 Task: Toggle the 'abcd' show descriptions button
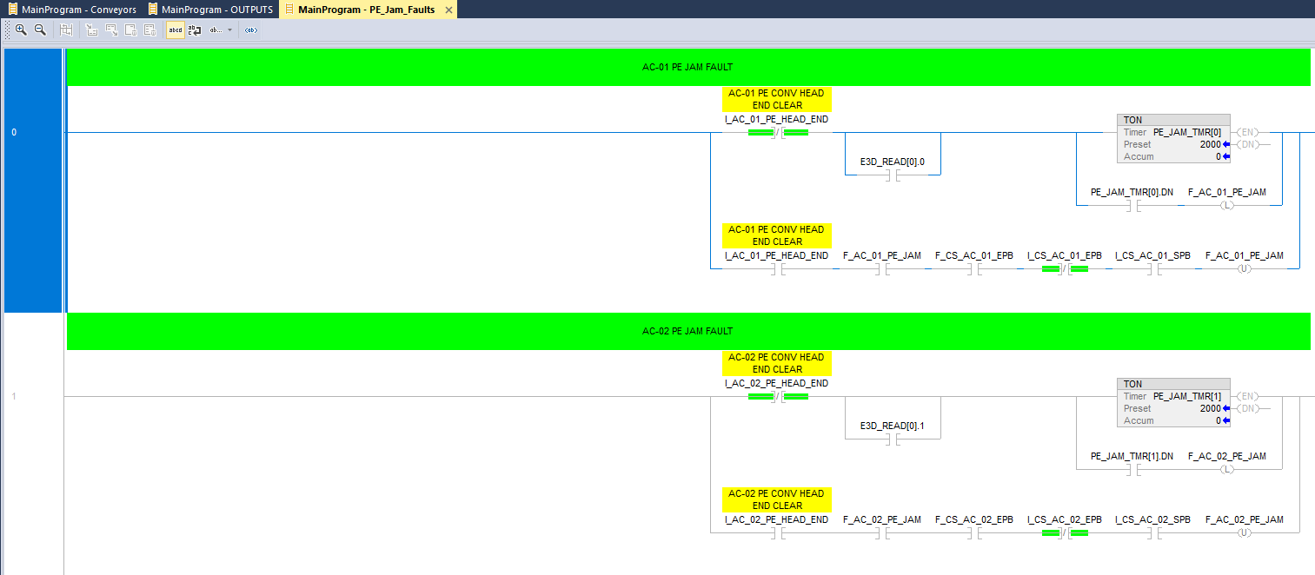coord(176,30)
